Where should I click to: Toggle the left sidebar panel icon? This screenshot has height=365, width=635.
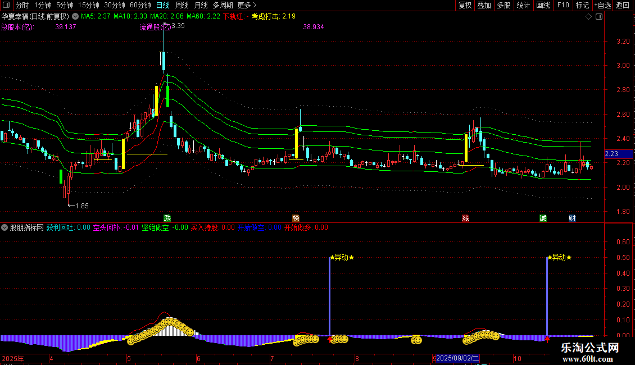(6, 5)
